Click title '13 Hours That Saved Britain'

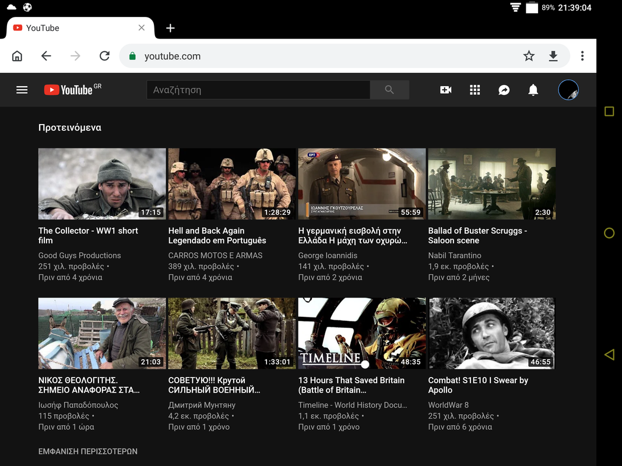click(x=352, y=385)
